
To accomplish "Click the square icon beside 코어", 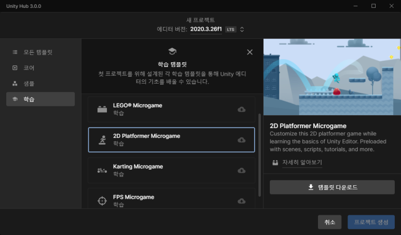I will 15,68.
